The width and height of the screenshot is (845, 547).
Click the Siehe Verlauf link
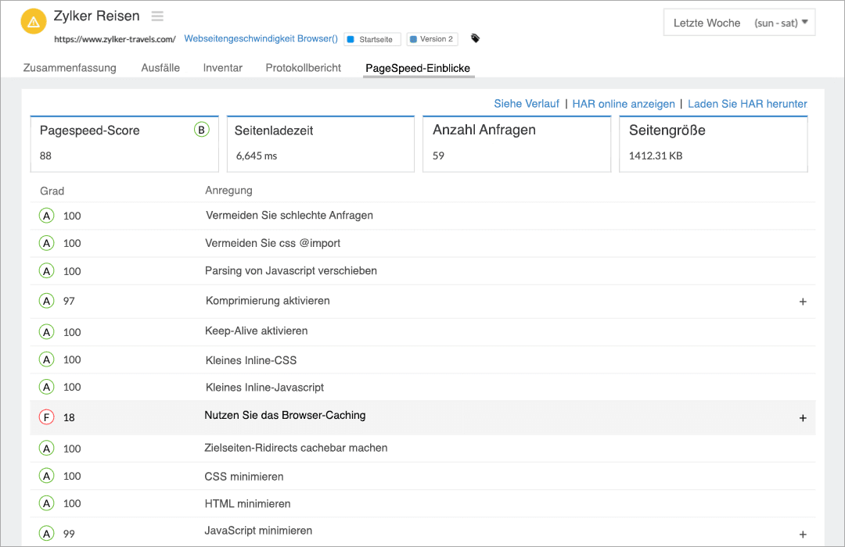point(526,103)
